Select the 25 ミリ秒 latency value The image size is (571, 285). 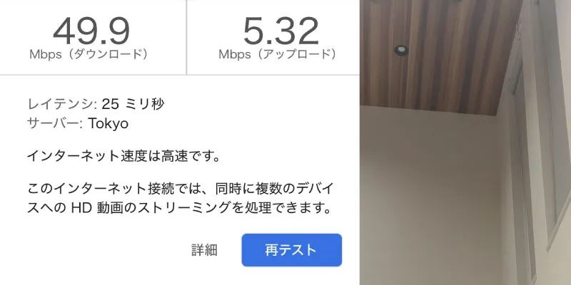pyautogui.click(x=133, y=104)
